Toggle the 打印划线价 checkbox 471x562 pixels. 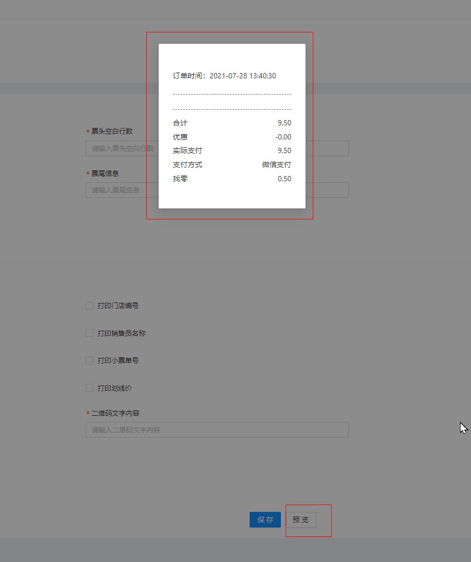point(90,388)
